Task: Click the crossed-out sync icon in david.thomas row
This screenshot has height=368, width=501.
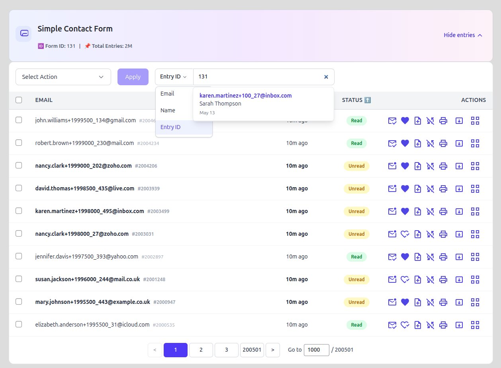Action: [x=430, y=189]
